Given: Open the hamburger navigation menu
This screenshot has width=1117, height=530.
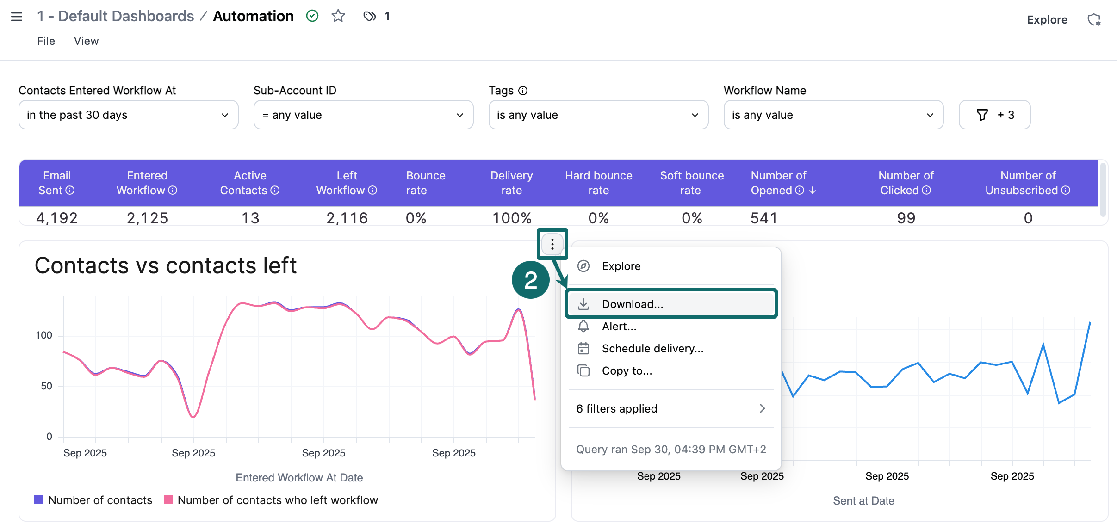Looking at the screenshot, I should (17, 17).
